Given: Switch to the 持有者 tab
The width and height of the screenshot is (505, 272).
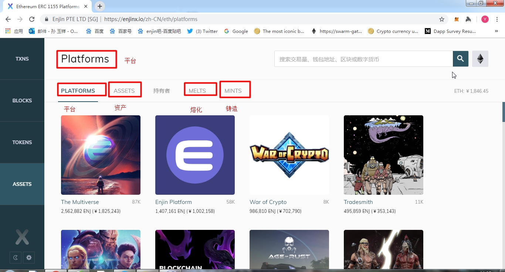Looking at the screenshot, I should coord(162,91).
